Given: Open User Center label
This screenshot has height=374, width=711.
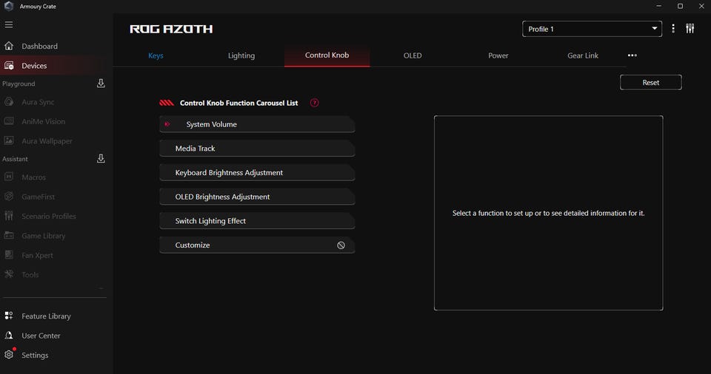Looking at the screenshot, I should pyautogui.click(x=41, y=336).
